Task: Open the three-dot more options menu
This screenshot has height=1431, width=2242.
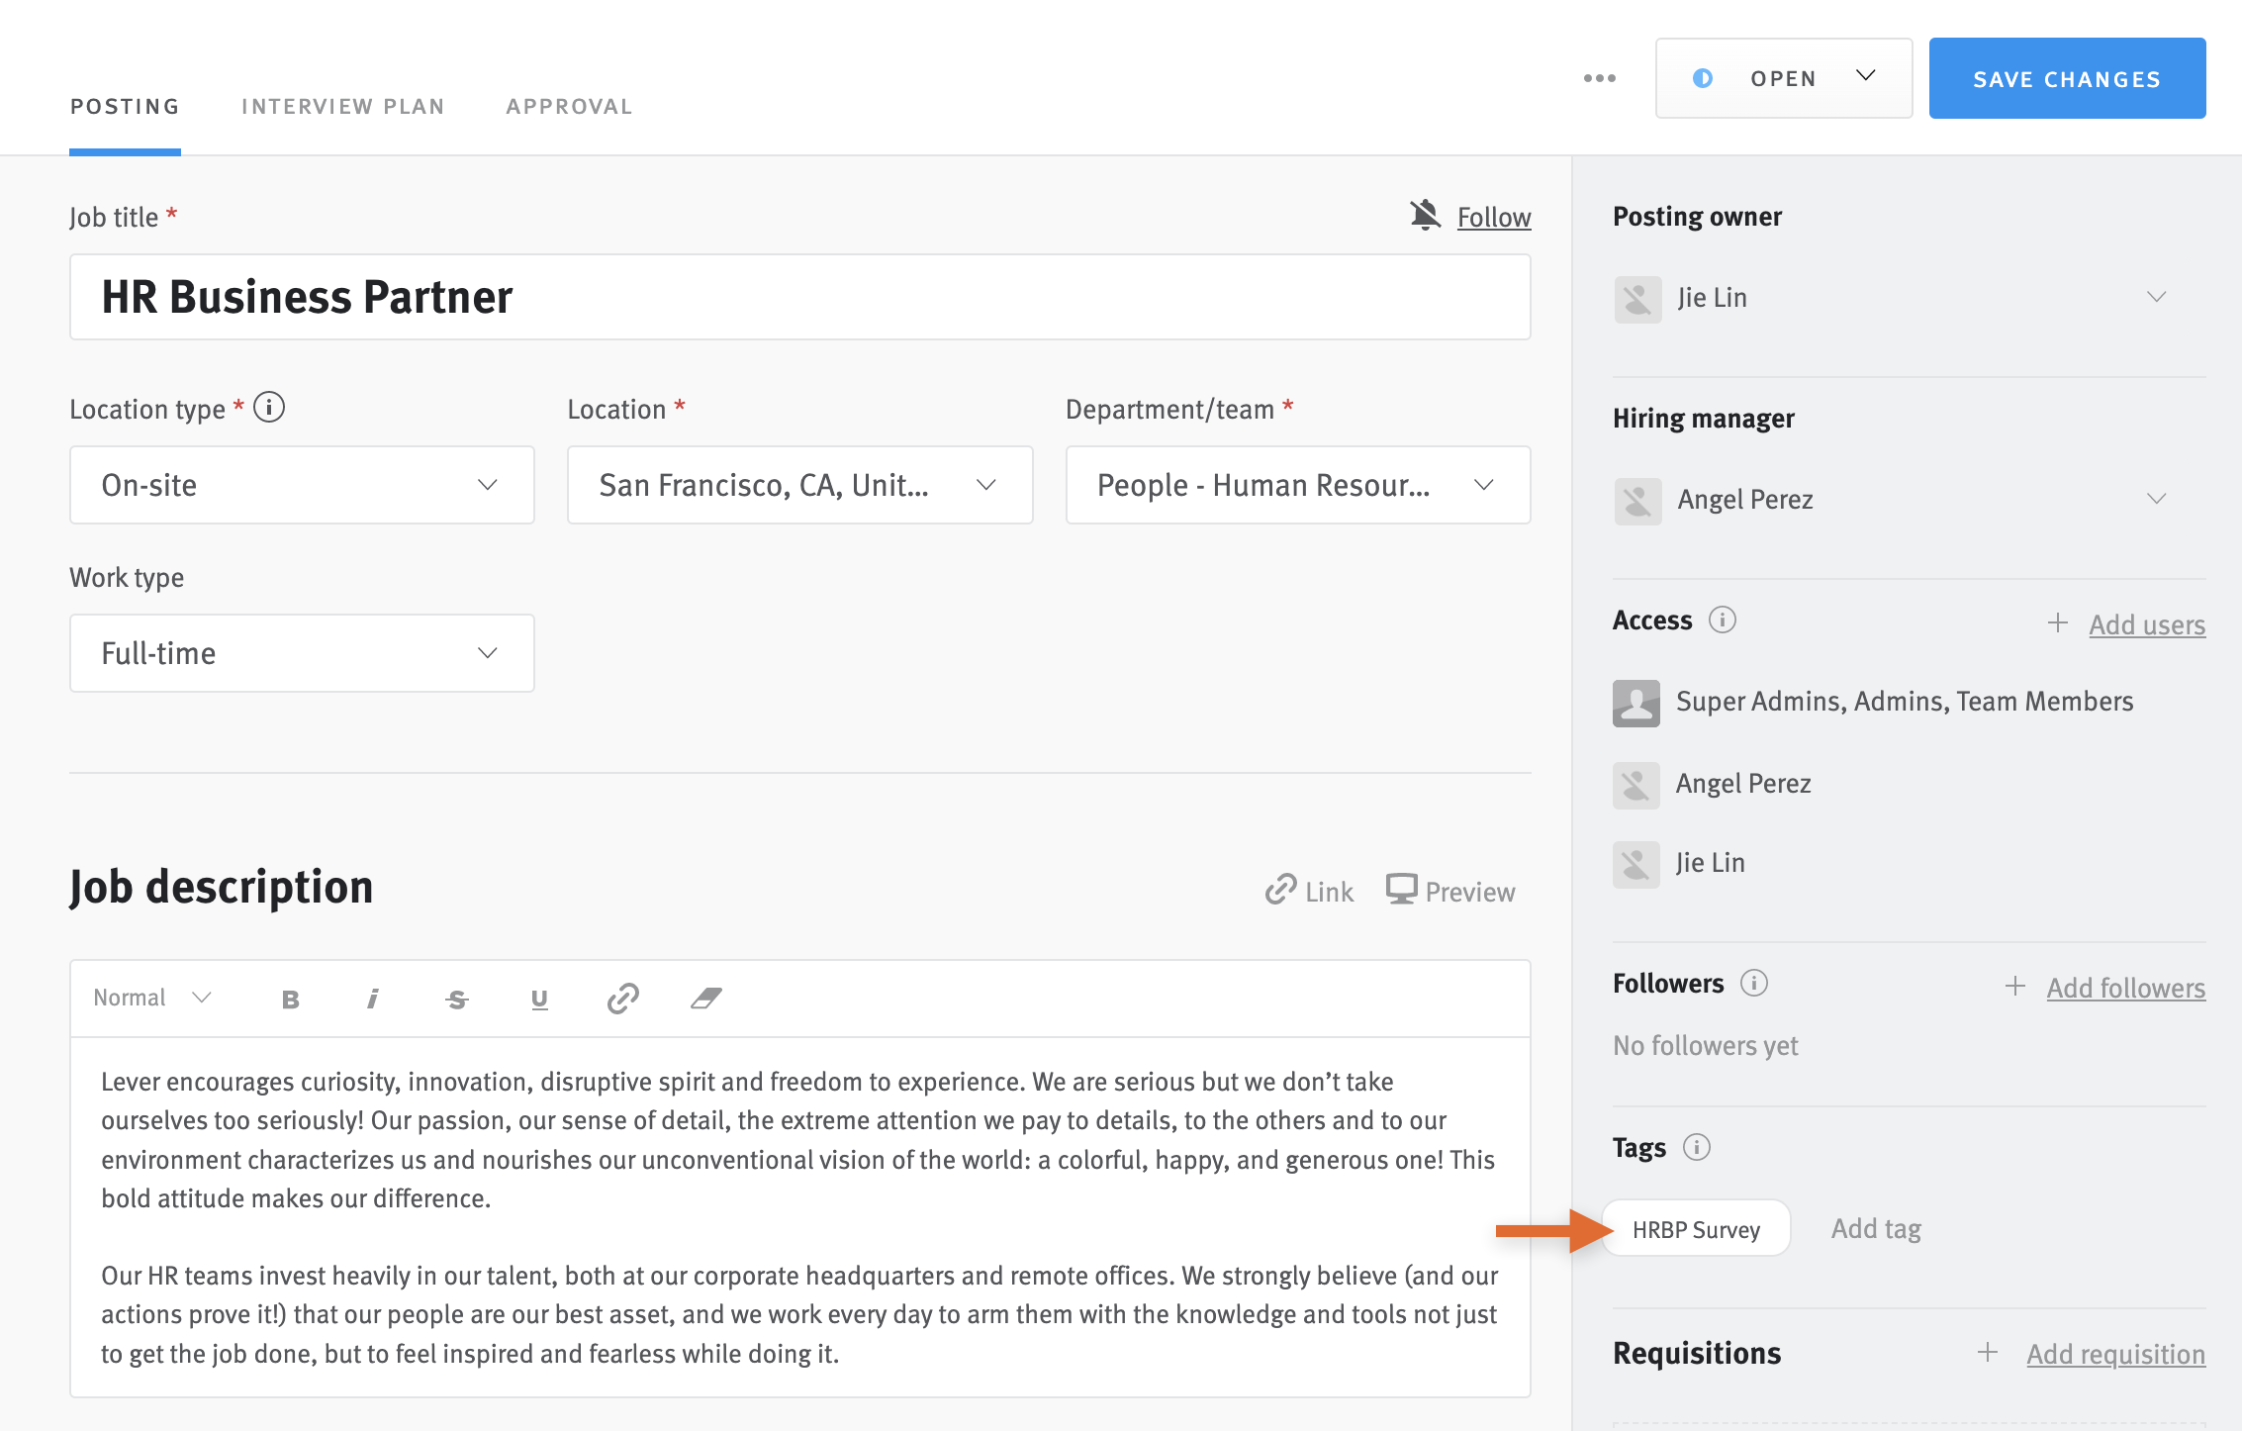Action: coord(1599,78)
